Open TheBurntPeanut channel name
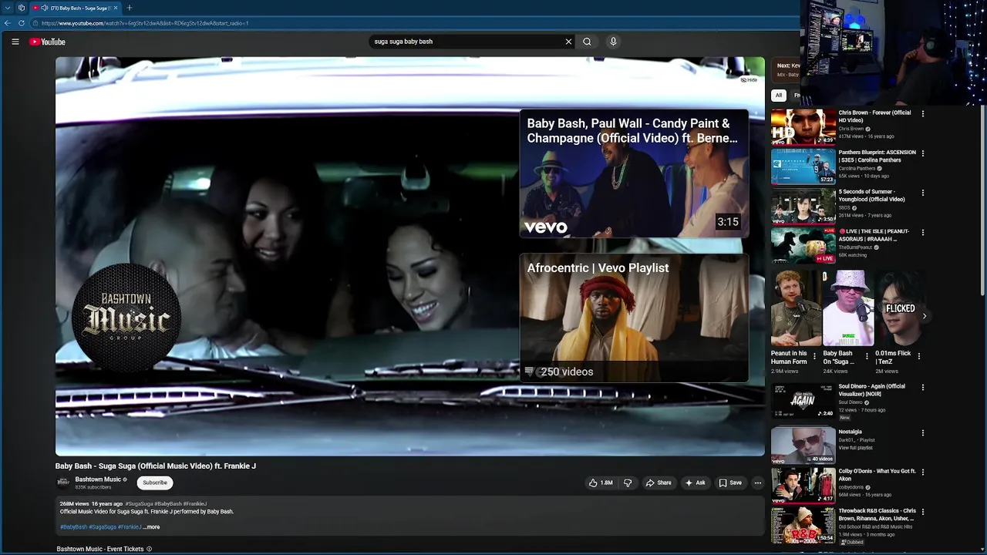This screenshot has height=555, width=987. click(x=855, y=247)
